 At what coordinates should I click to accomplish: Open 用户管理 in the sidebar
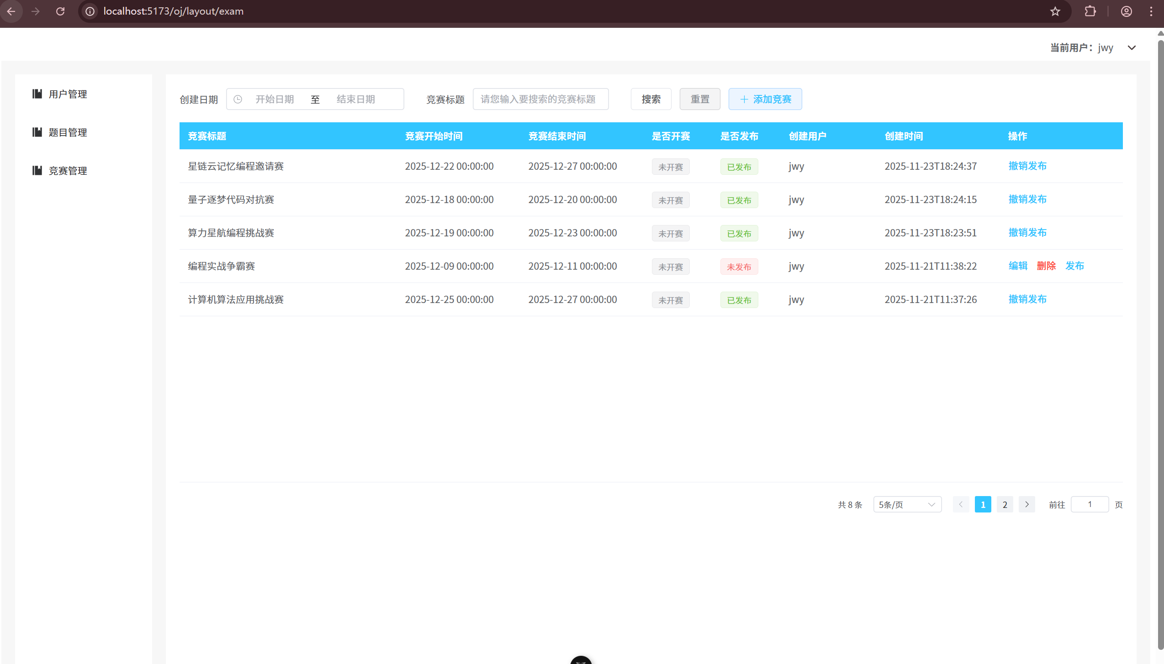tap(68, 94)
